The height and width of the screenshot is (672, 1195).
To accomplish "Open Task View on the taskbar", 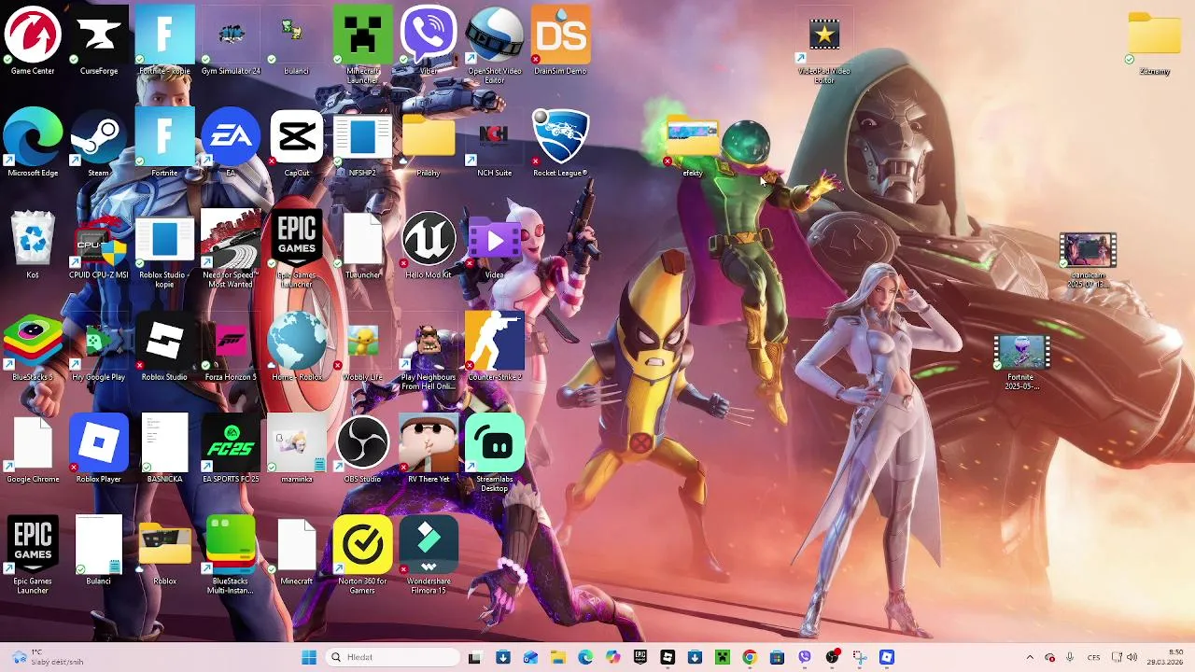I will coord(474,657).
